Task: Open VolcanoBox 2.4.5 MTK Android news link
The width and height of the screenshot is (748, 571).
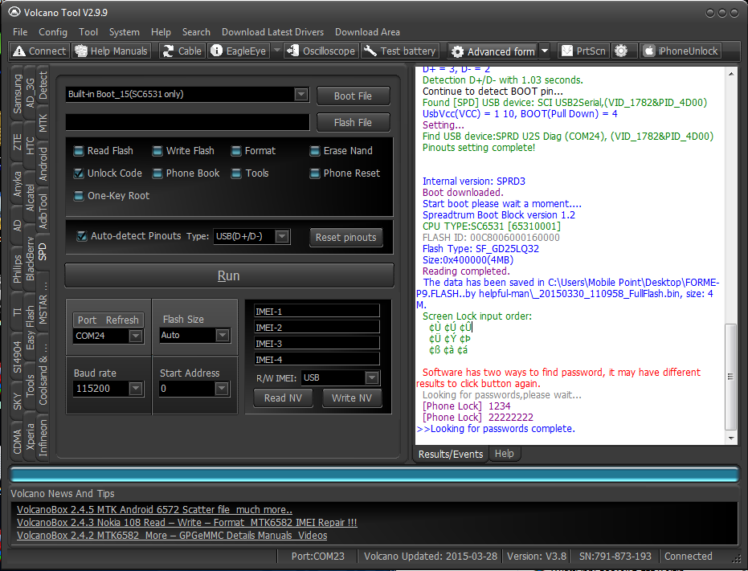Action: tap(154, 509)
